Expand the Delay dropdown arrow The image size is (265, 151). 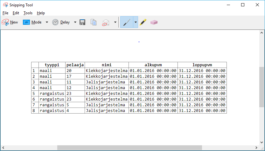point(75,22)
